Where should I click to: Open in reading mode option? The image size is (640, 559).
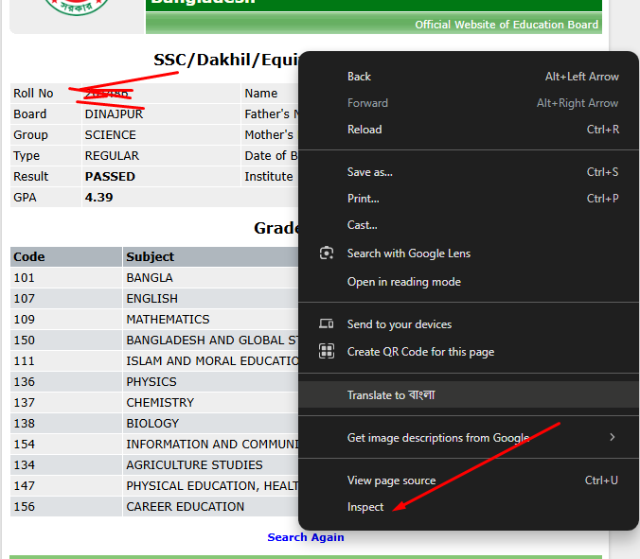click(403, 282)
